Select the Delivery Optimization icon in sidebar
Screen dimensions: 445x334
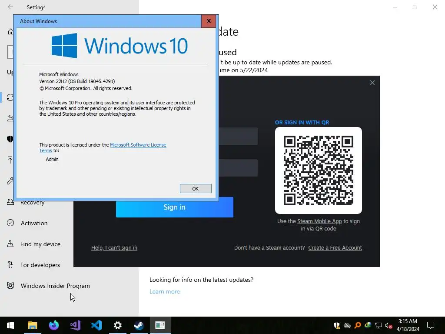pyautogui.click(x=10, y=118)
